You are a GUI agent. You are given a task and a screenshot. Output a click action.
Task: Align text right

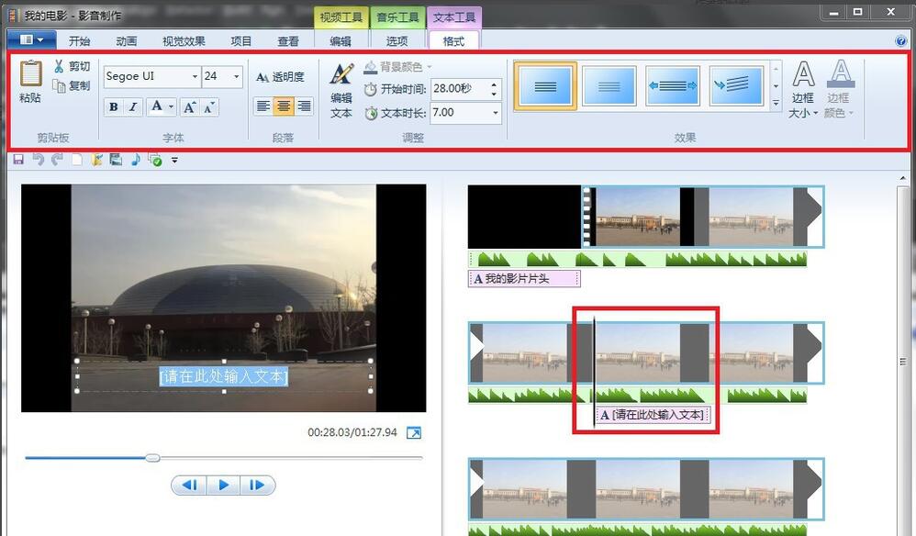[x=303, y=106]
